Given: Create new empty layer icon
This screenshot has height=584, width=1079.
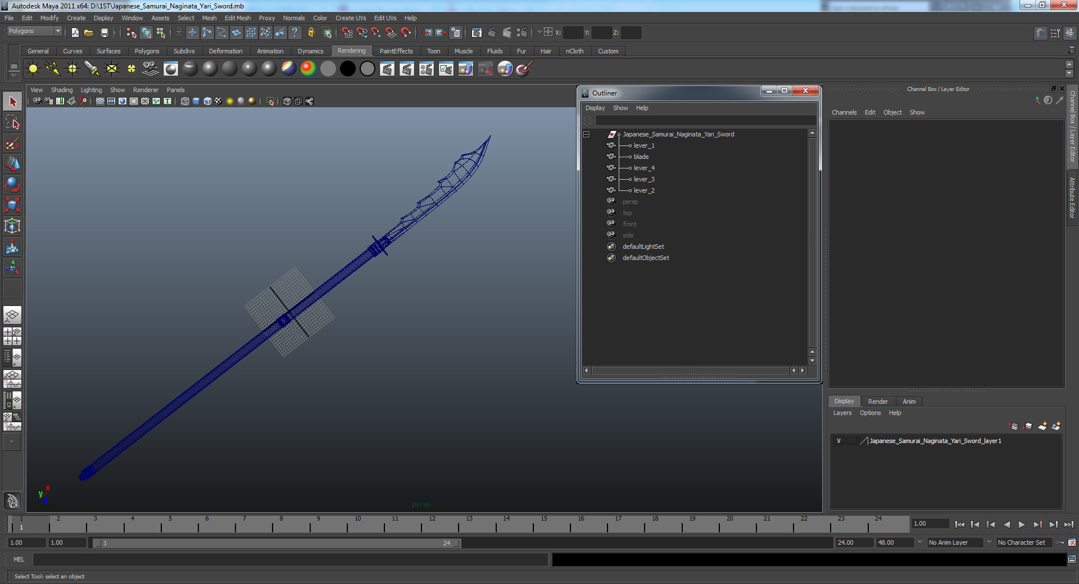Looking at the screenshot, I should pos(1042,426).
